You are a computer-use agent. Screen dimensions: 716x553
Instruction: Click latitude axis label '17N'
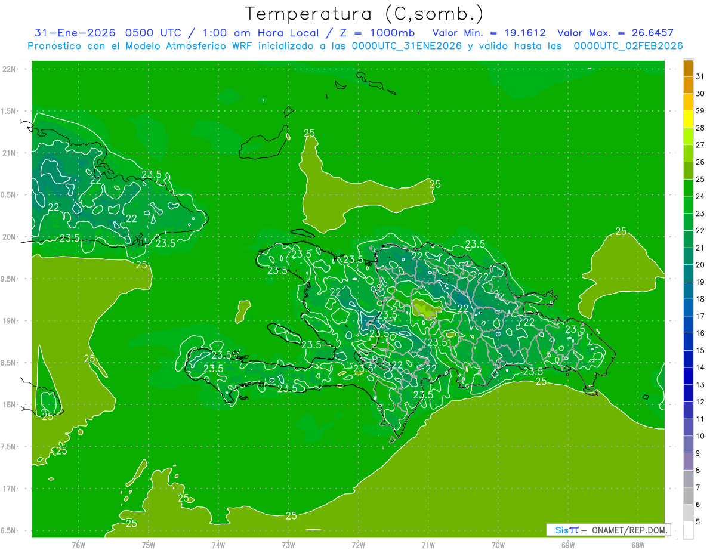pos(9,489)
